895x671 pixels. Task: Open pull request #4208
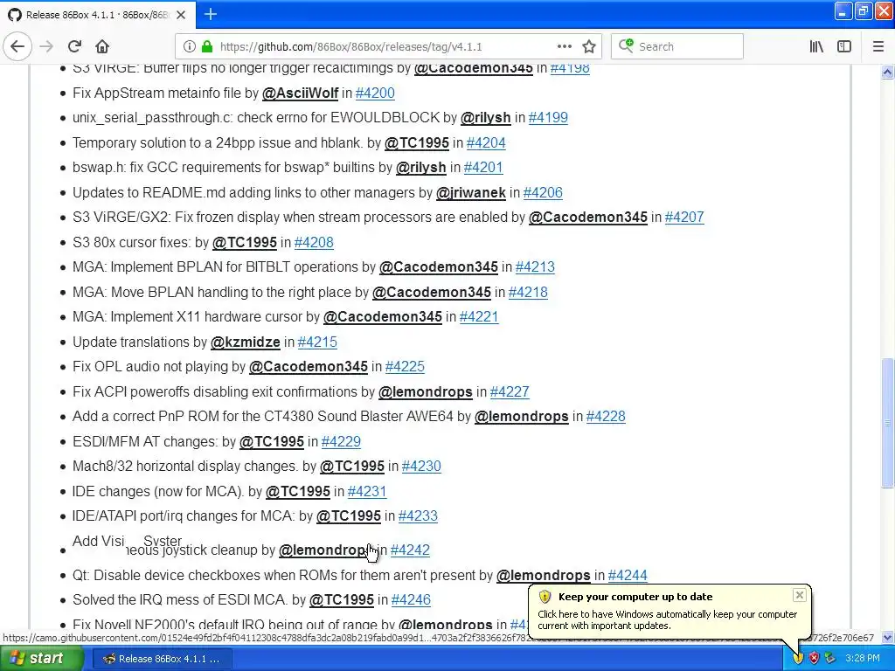pos(314,242)
